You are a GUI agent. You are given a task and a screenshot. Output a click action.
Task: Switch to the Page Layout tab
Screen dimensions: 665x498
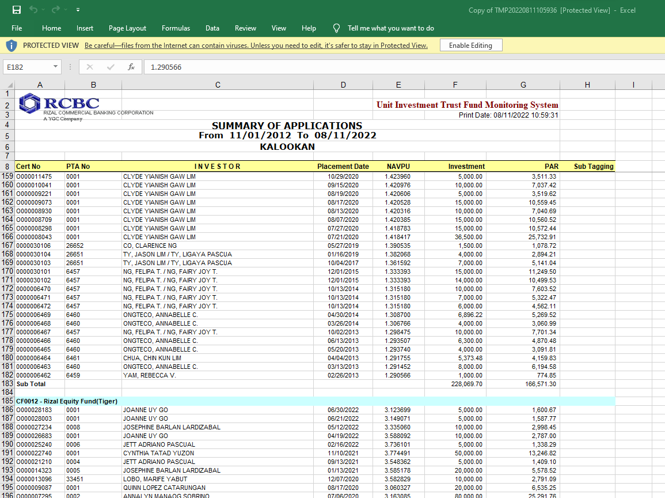pos(127,28)
